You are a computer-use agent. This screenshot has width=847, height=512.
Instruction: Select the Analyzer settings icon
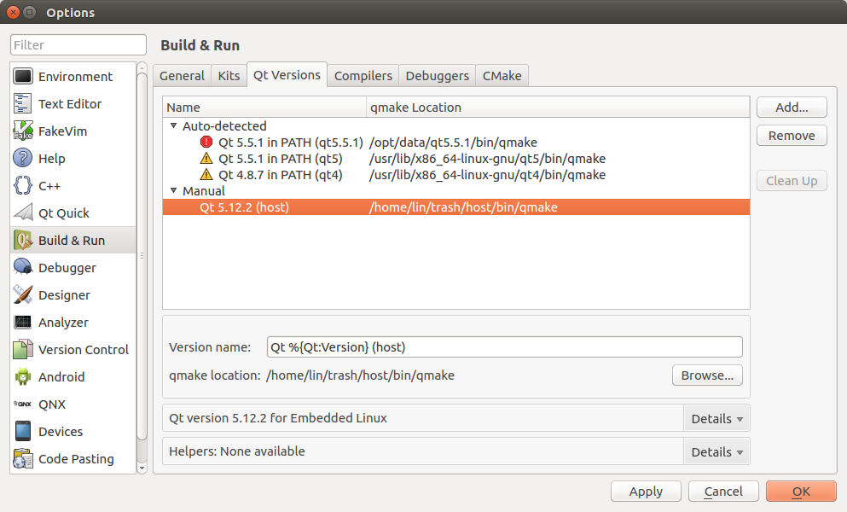22,322
